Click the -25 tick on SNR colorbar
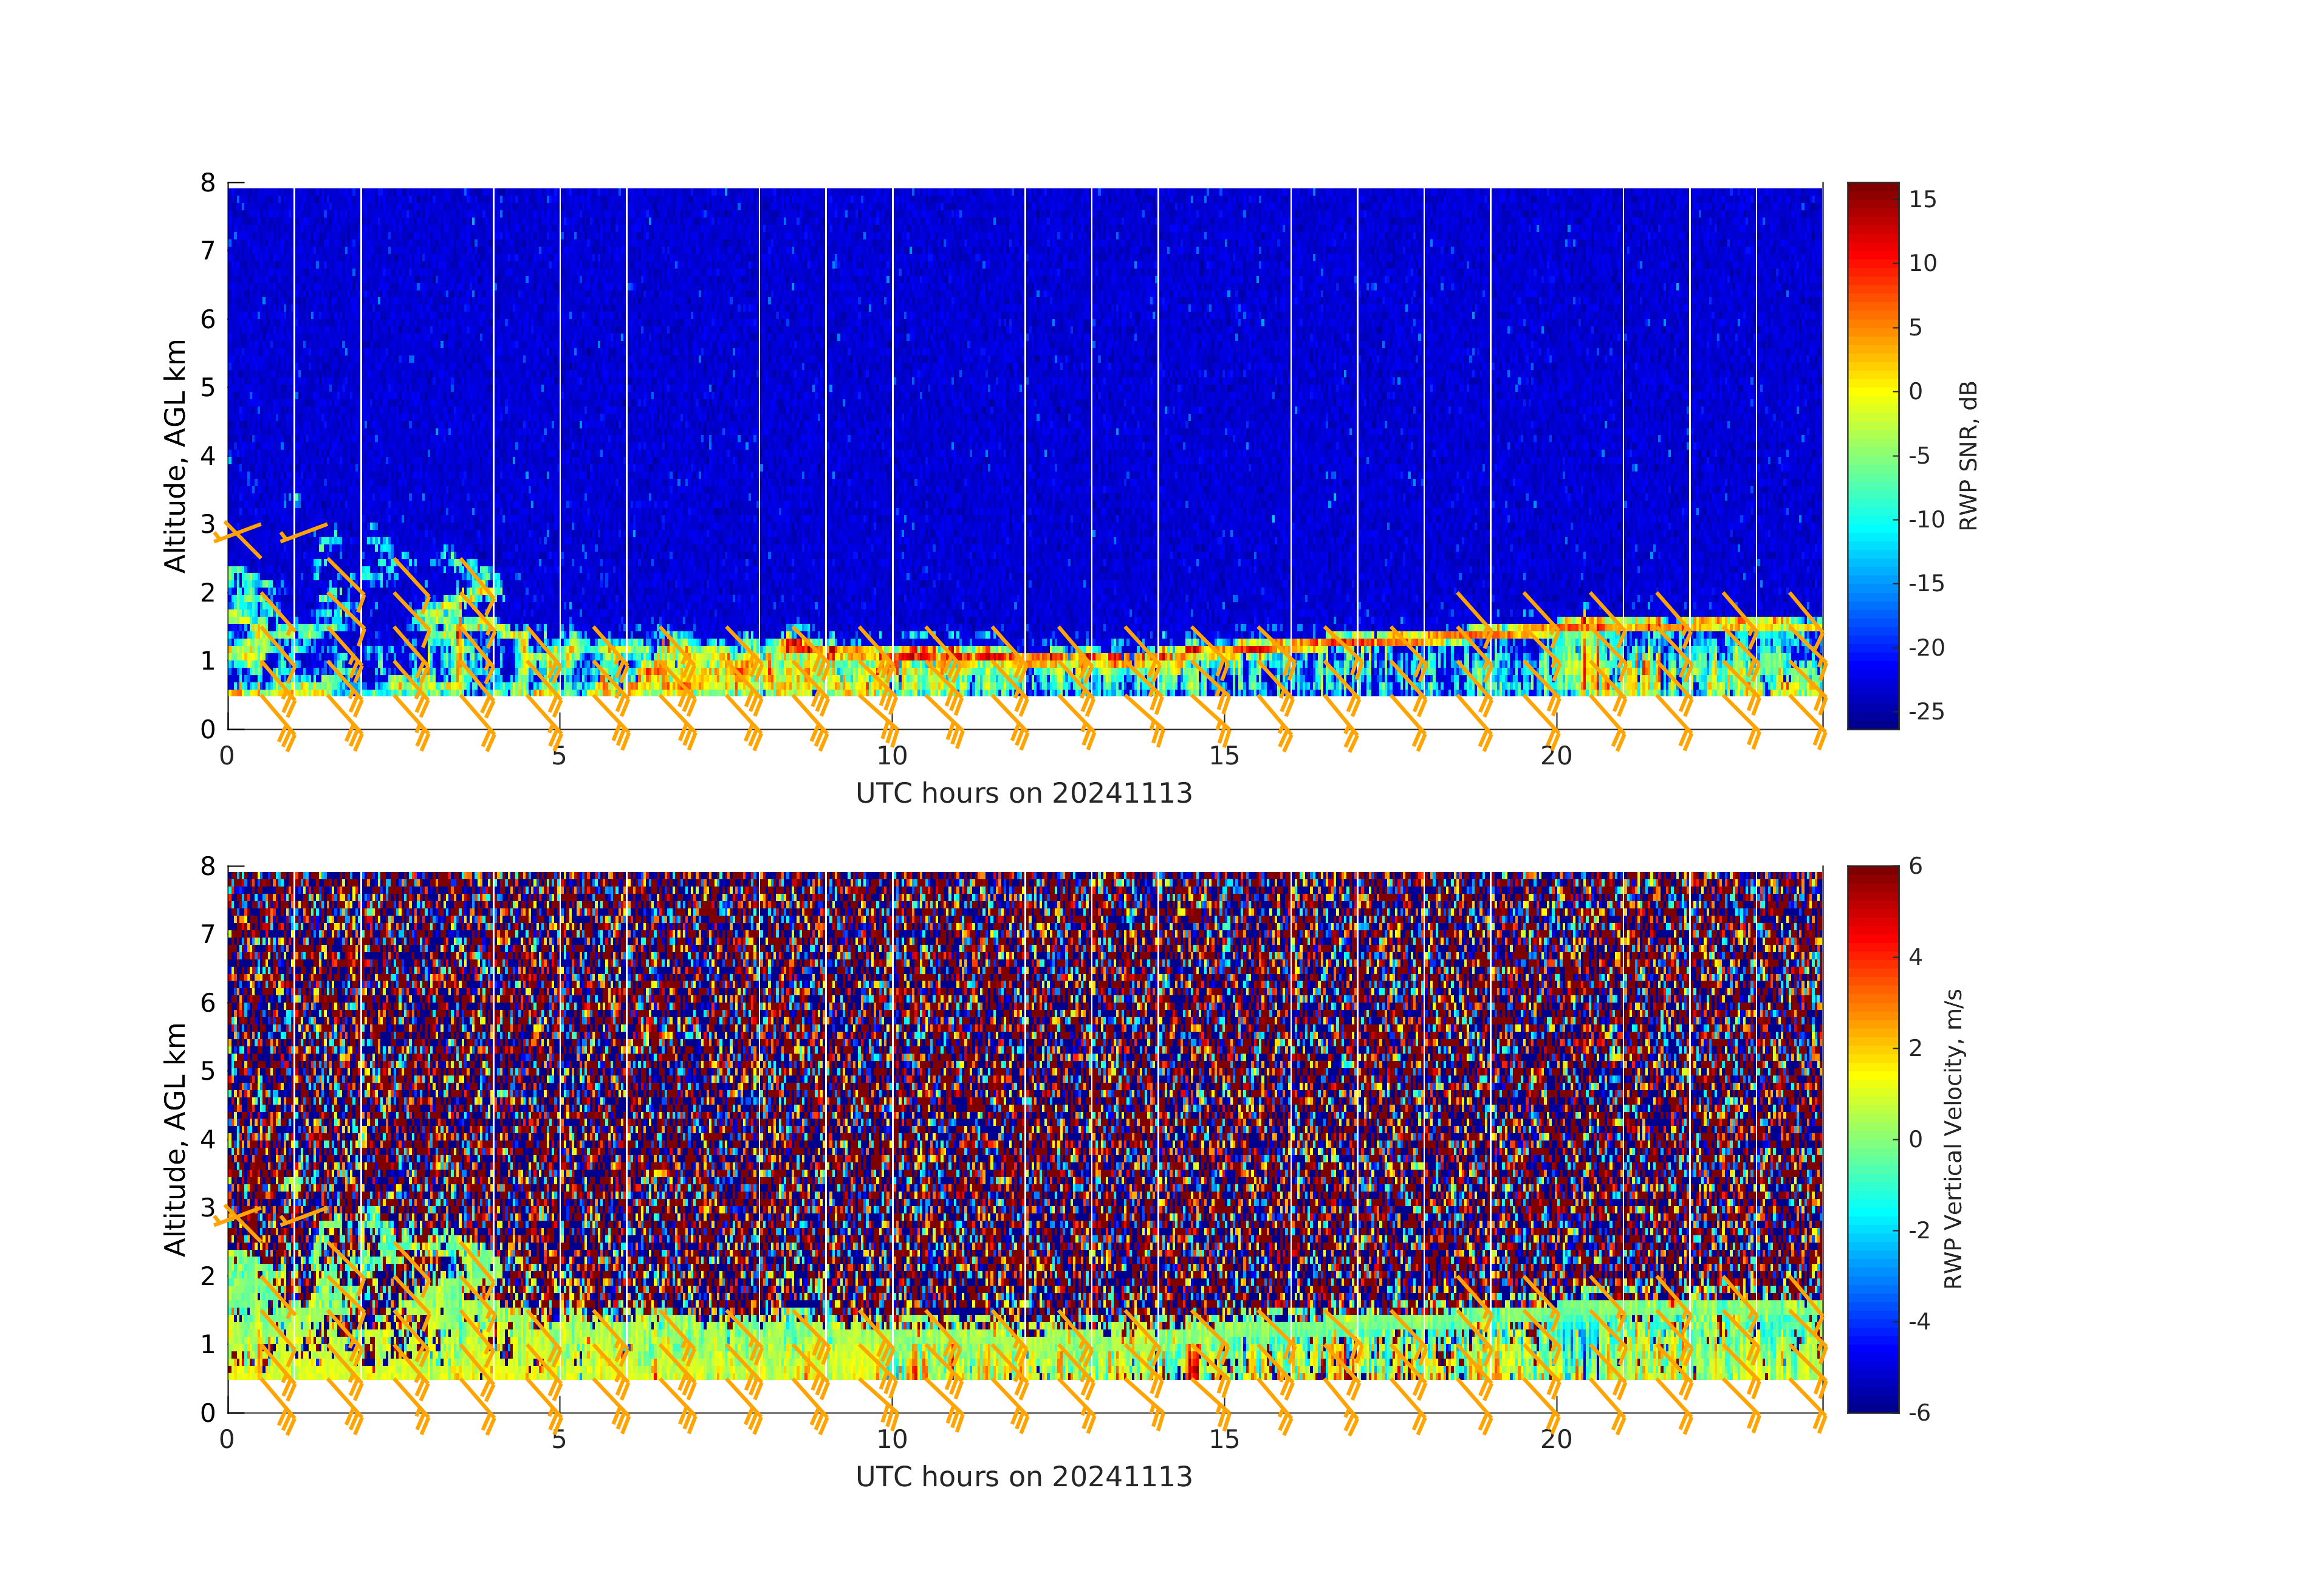Image resolution: width=2324 pixels, height=1595 pixels. (1926, 712)
